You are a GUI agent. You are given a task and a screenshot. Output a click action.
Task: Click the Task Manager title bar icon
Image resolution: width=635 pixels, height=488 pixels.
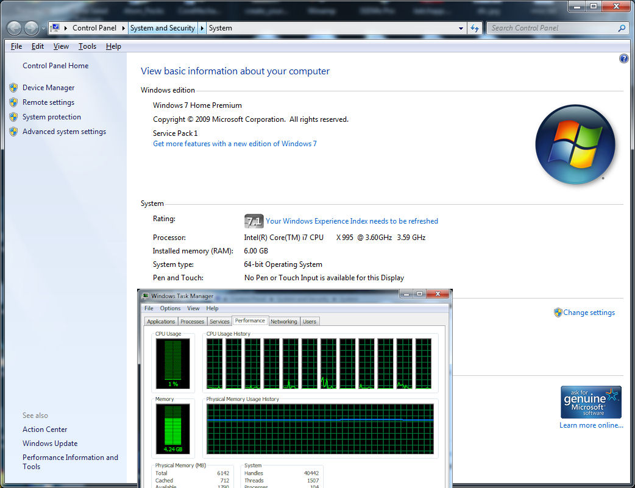click(x=146, y=296)
